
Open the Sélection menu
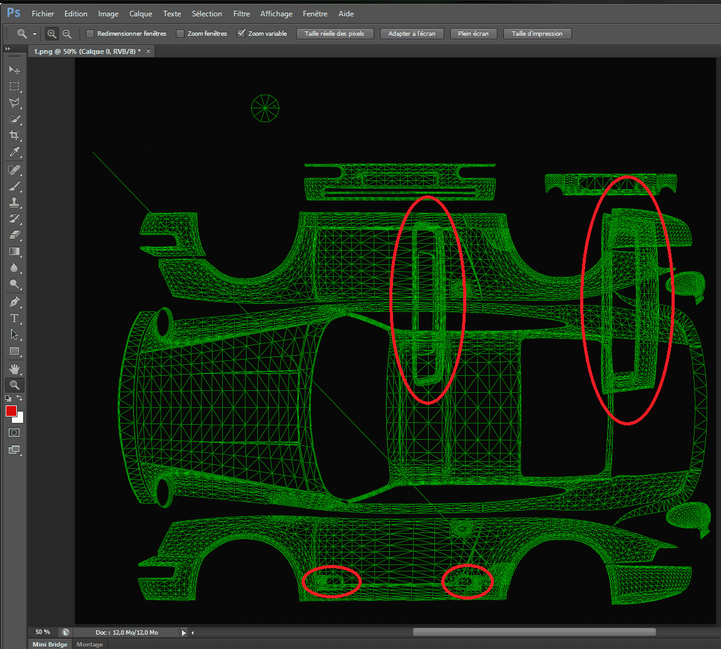207,14
